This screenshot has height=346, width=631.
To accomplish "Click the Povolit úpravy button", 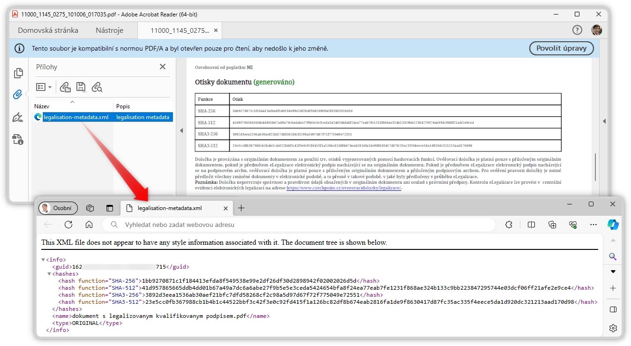I will (x=561, y=48).
